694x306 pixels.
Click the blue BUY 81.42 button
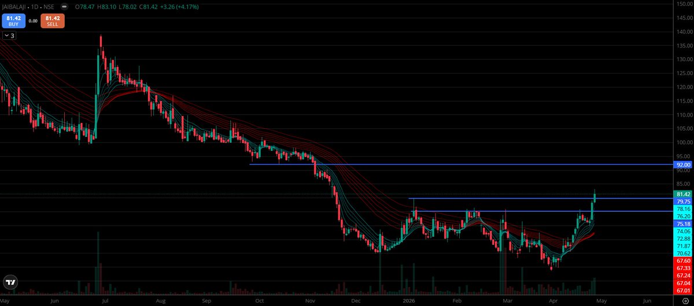click(13, 21)
